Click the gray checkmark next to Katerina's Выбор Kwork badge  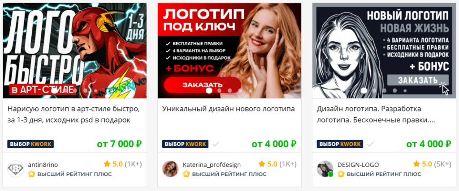coord(216,144)
